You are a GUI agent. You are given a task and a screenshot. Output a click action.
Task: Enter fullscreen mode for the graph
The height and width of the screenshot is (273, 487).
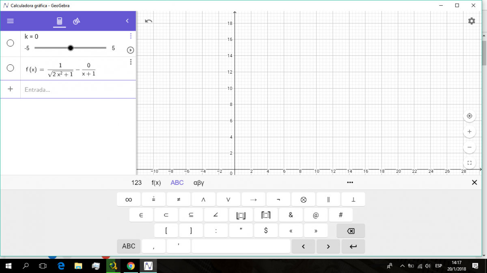[469, 163]
